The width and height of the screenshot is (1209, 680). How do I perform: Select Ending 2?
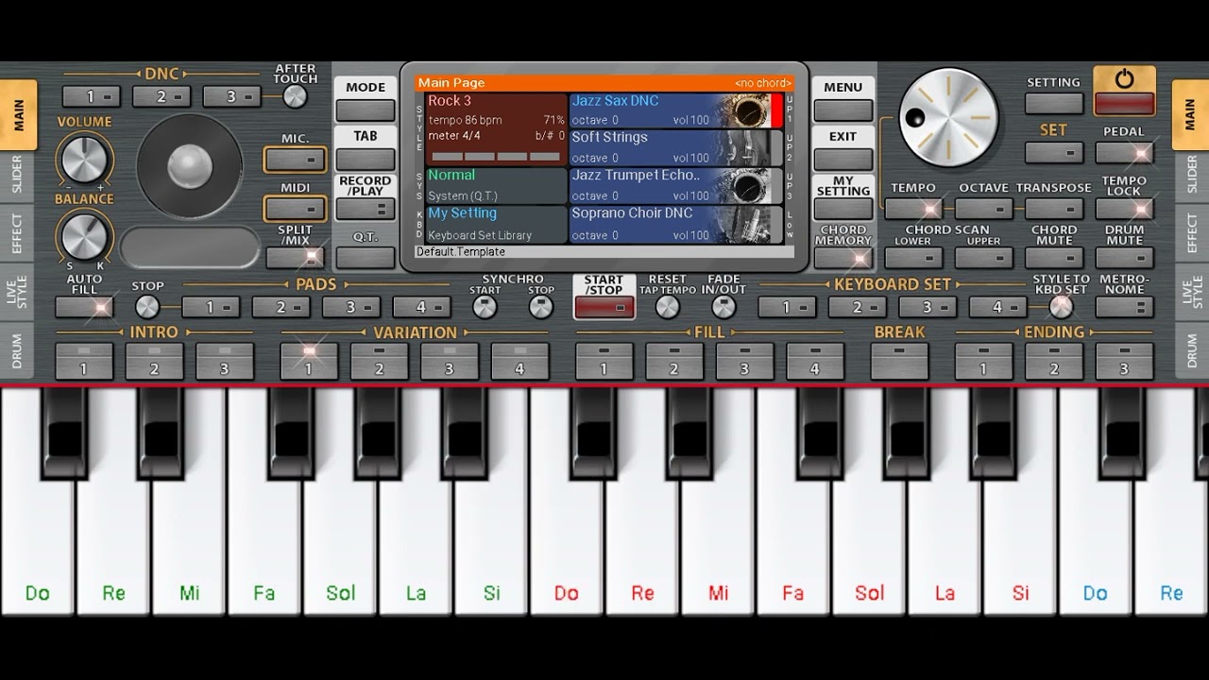1054,361
